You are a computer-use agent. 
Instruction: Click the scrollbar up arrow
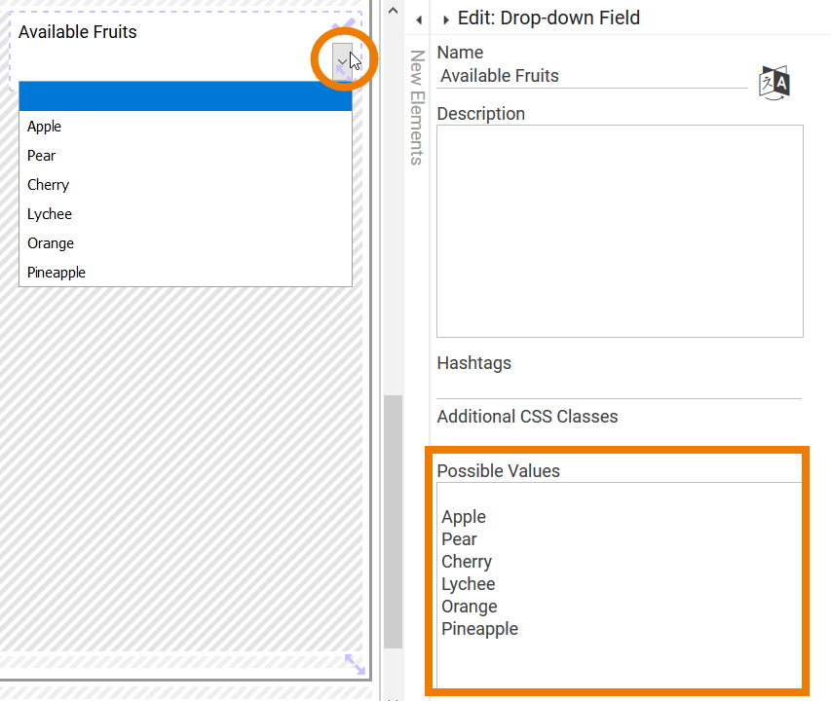coord(393,8)
